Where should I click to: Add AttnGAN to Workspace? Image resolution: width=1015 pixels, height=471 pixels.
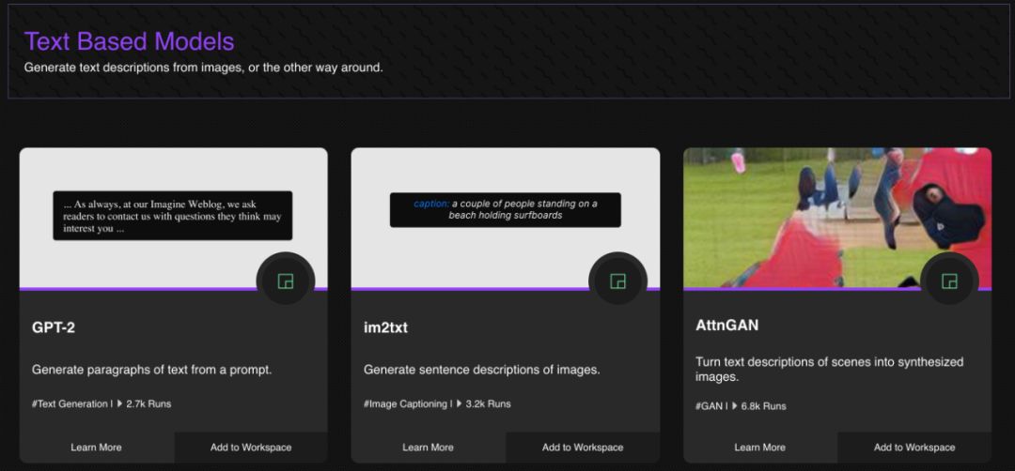pos(914,448)
